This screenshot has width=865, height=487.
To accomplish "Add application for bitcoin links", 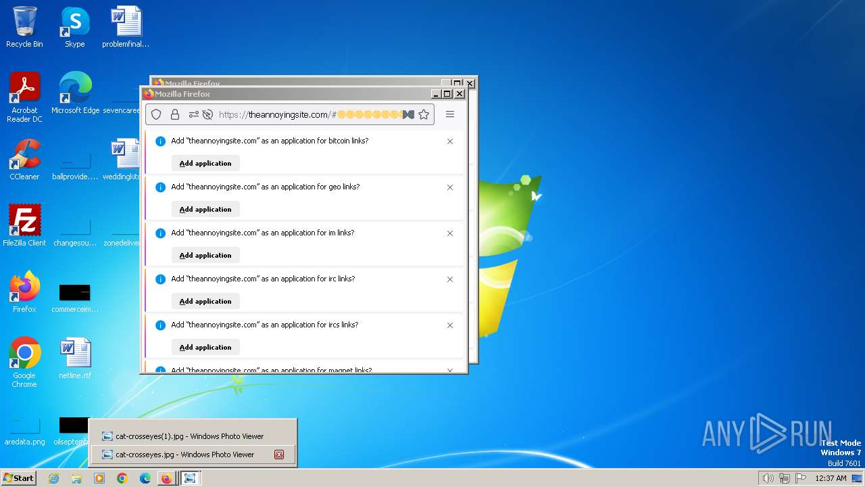I will [205, 163].
